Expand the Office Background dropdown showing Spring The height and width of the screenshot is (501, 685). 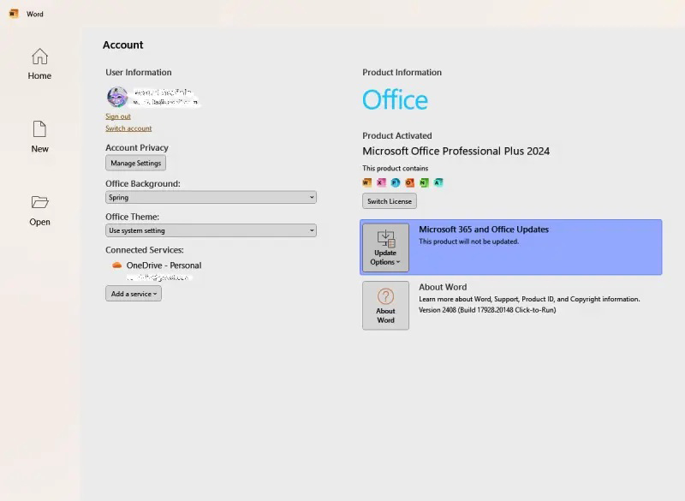[211, 197]
